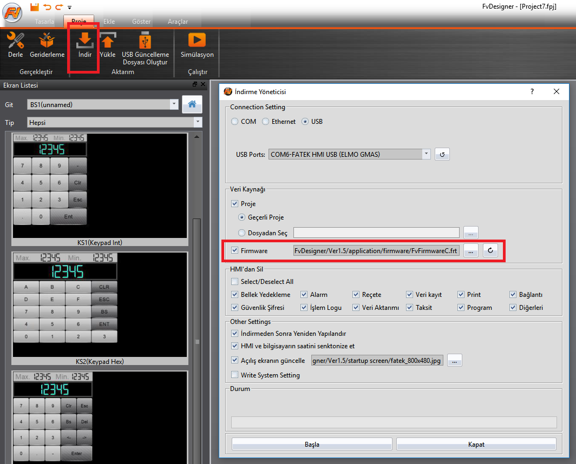
Task: Switch to the Tasarla ribbon tab
Action: point(44,22)
